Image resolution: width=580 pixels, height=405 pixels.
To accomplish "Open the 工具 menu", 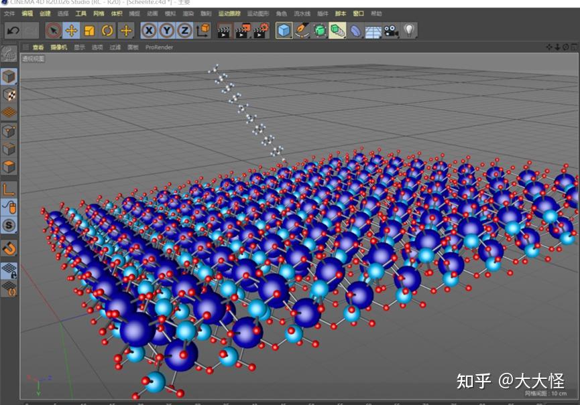I will tap(81, 13).
